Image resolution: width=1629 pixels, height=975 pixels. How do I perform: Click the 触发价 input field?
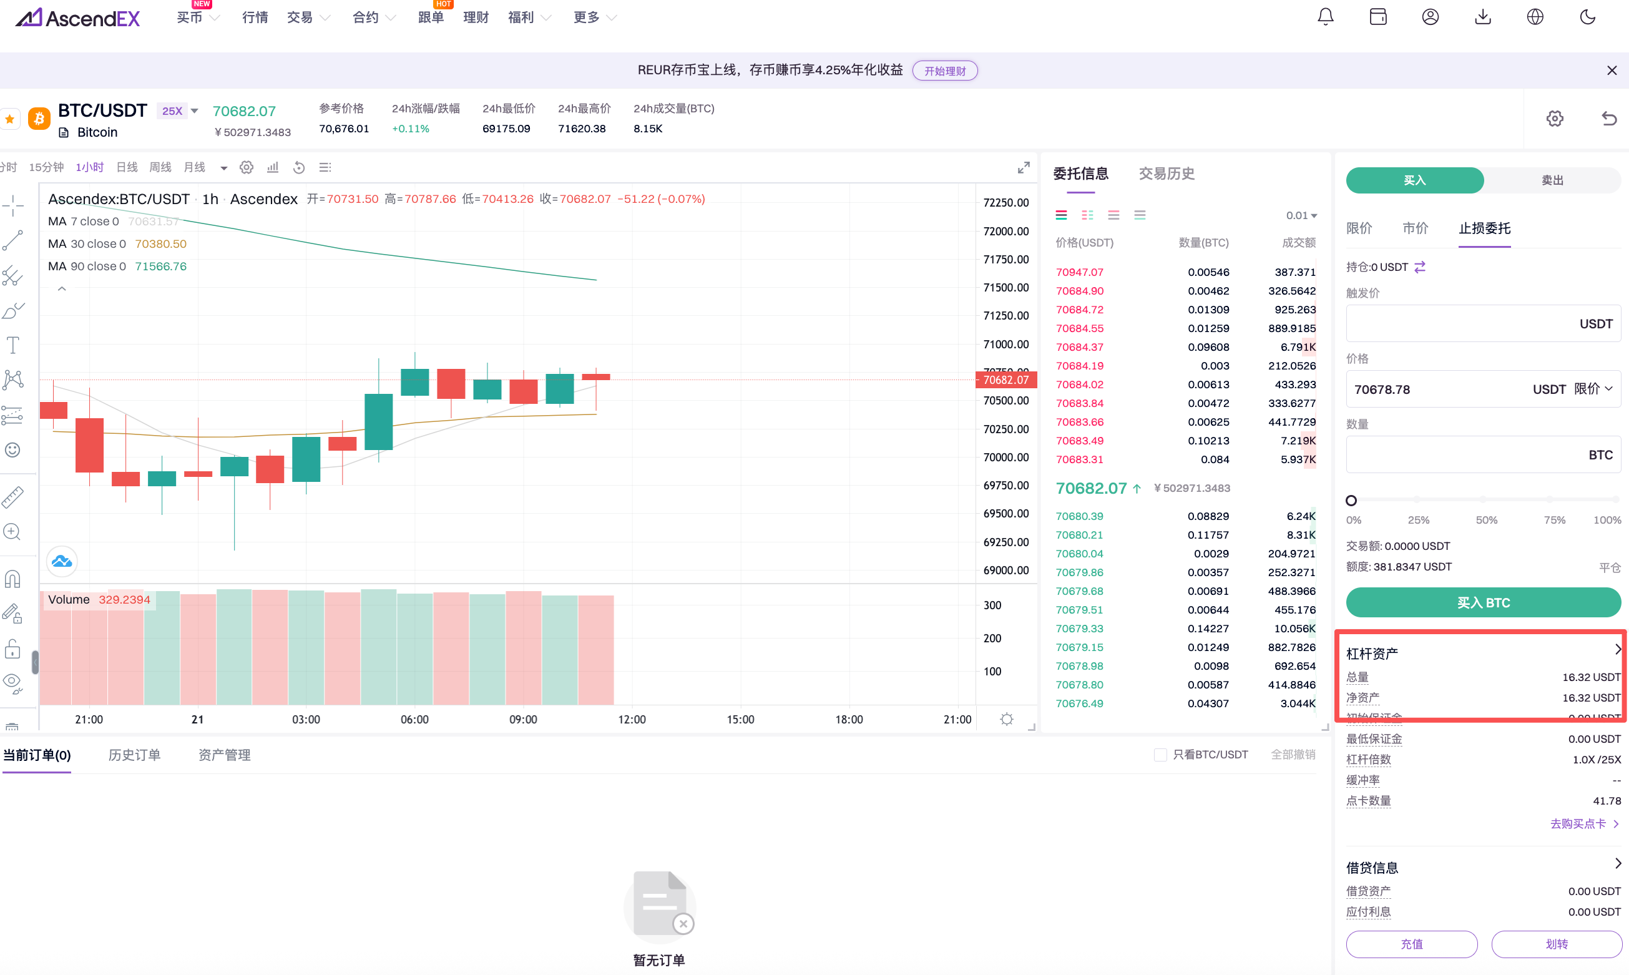[1458, 324]
